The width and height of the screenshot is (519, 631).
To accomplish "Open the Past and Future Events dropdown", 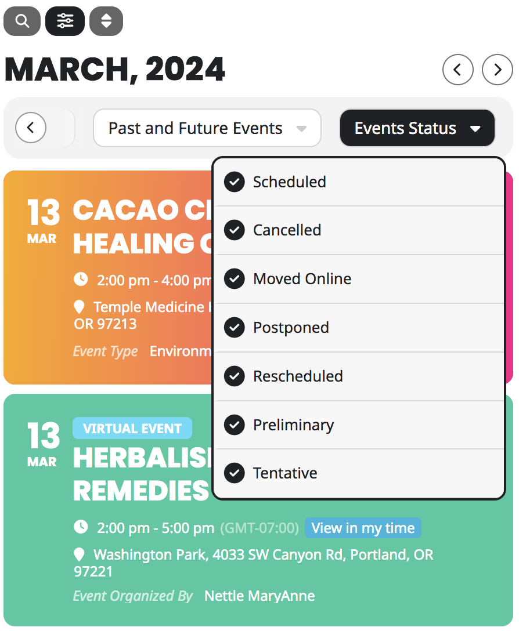I will point(207,128).
